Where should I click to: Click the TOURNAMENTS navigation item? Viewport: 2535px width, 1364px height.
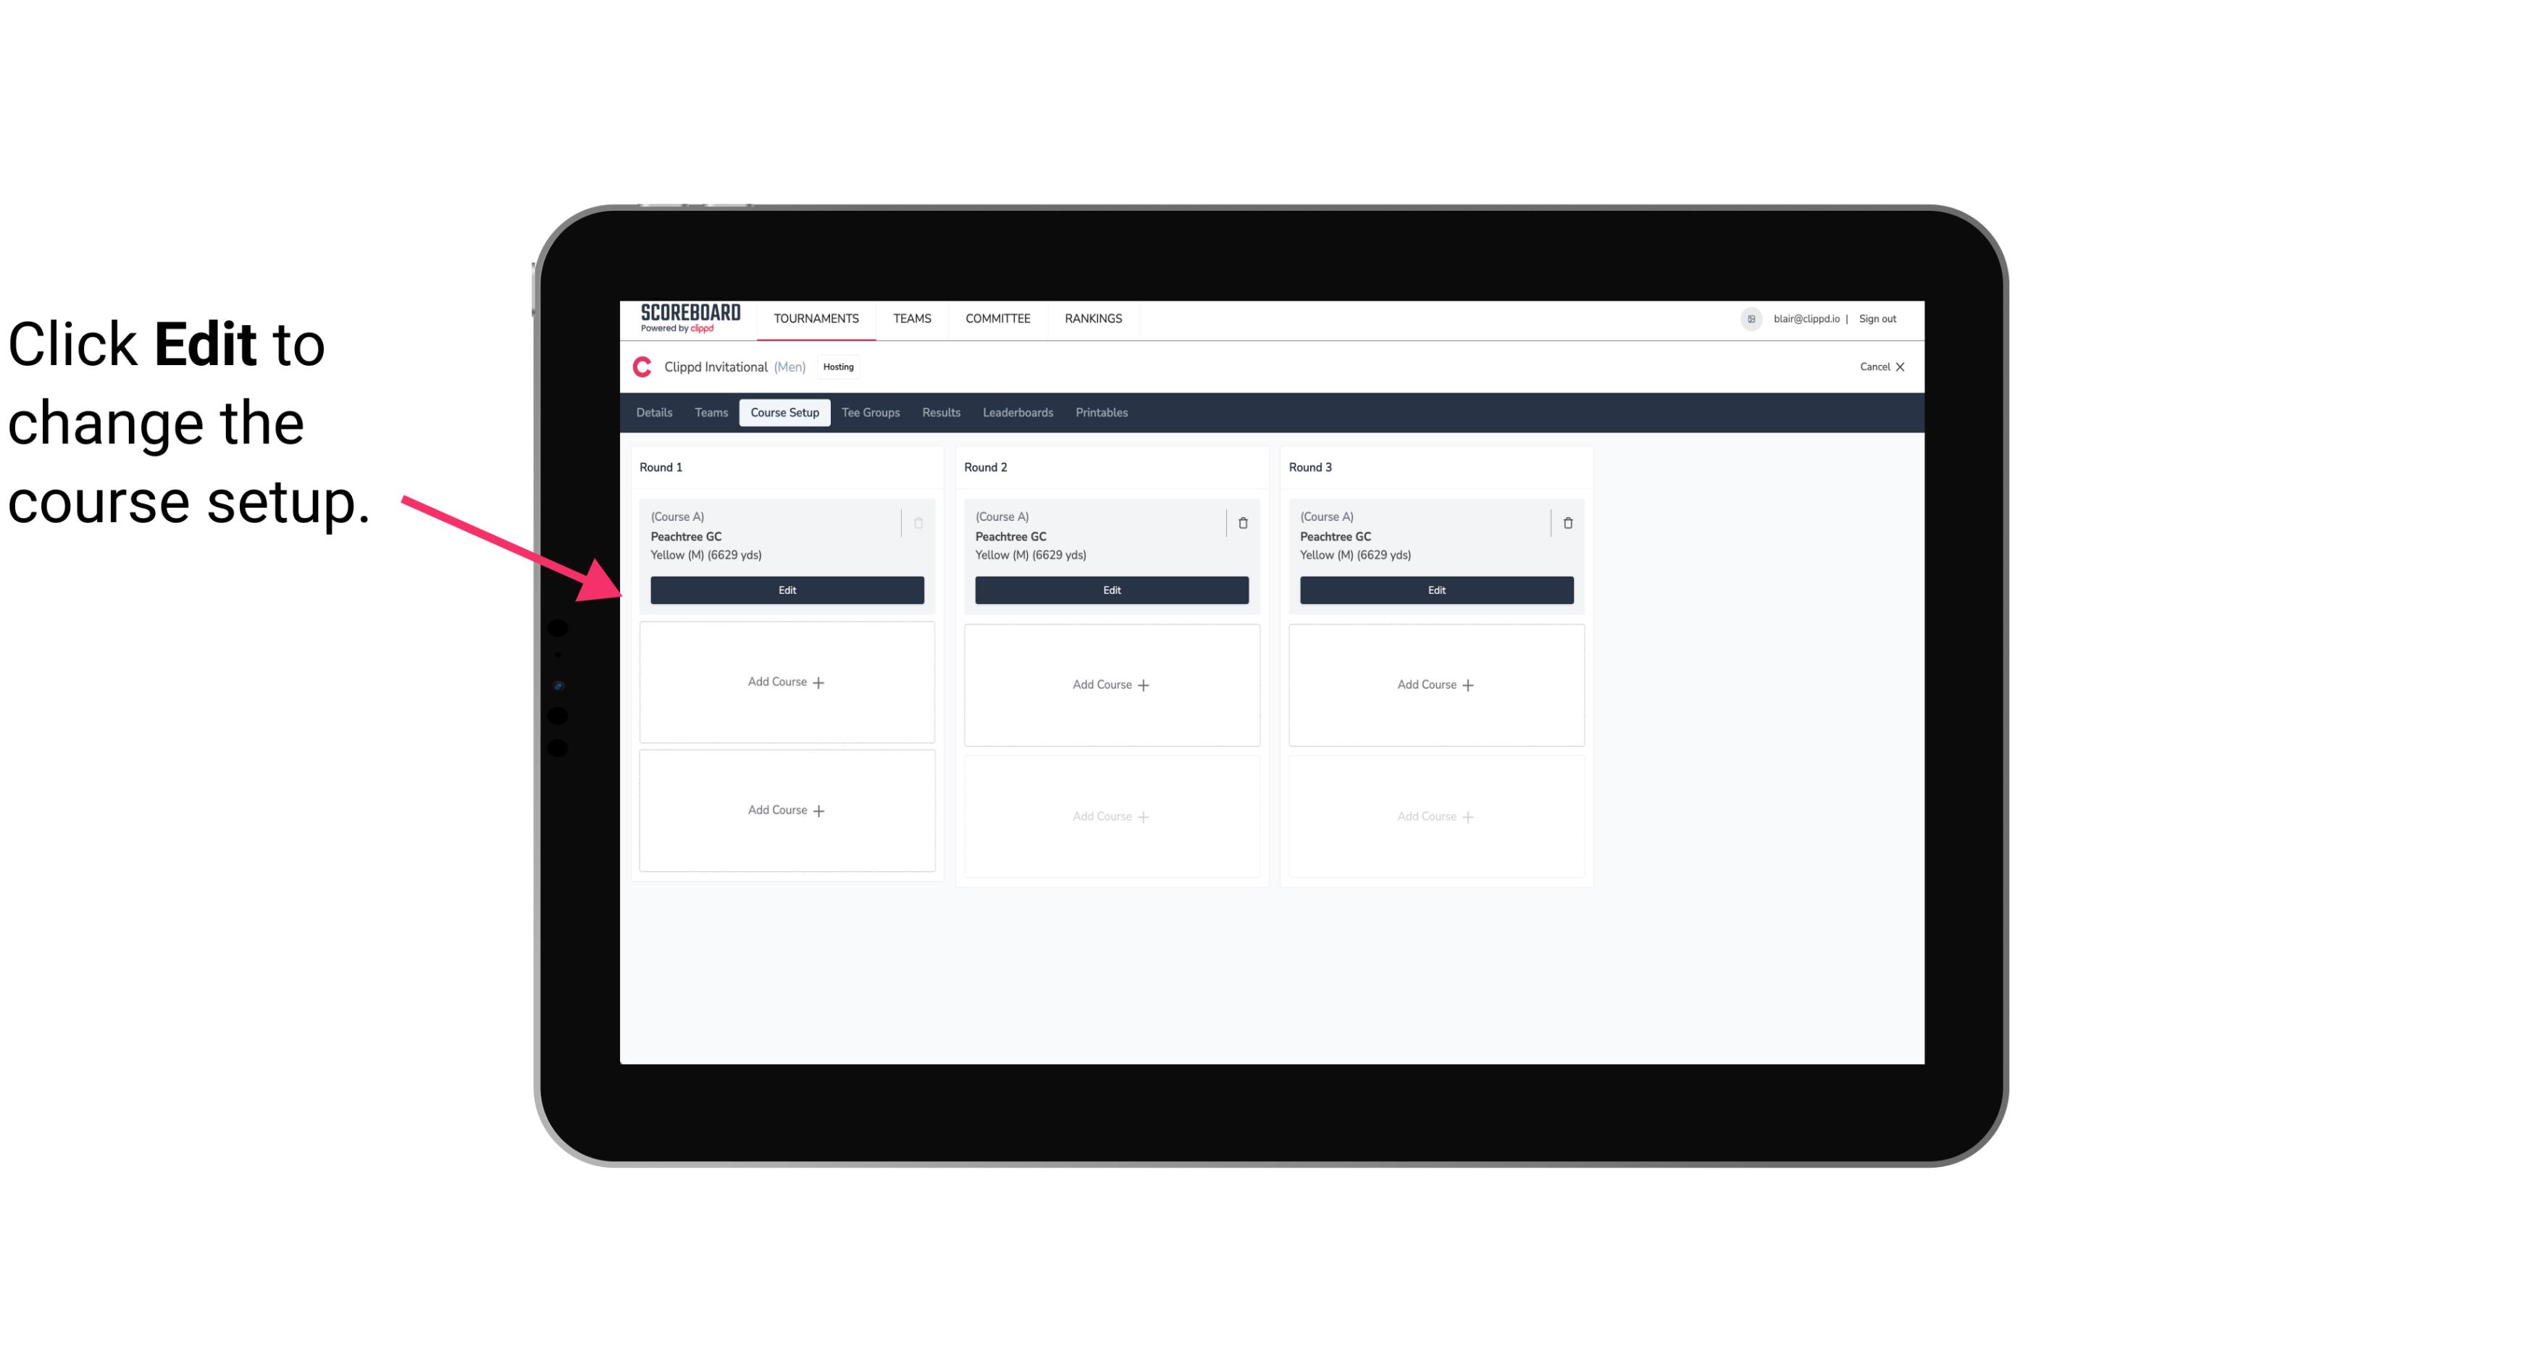[x=819, y=317]
